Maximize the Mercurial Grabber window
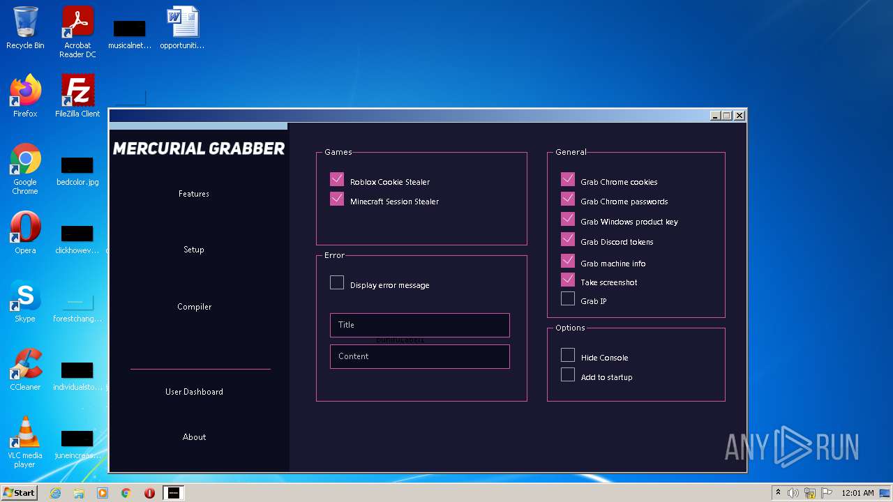 (727, 116)
